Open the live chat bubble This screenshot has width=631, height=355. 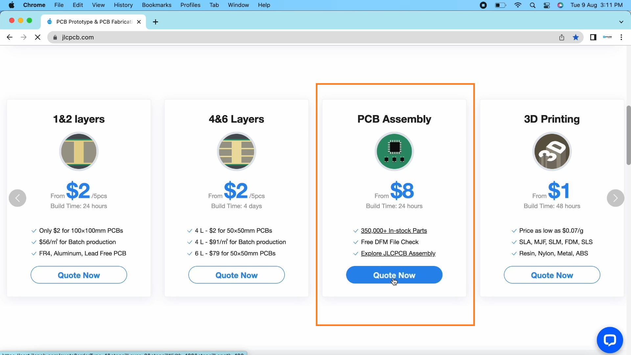[610, 340]
